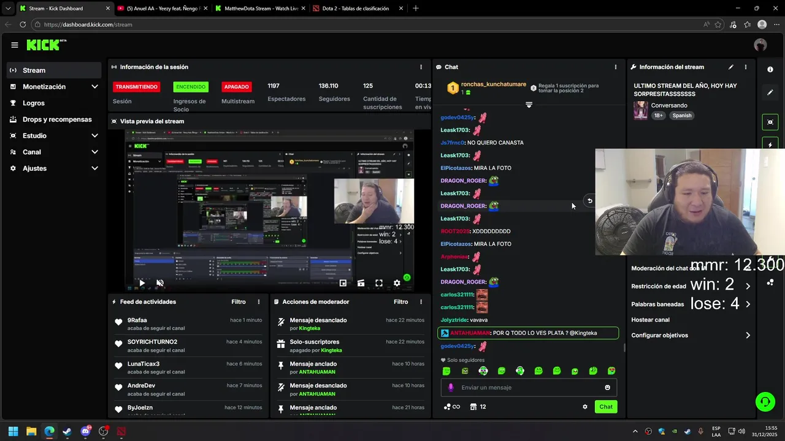This screenshot has width=785, height=441.
Task: Open Palabras baneadas settings
Action: click(x=691, y=304)
